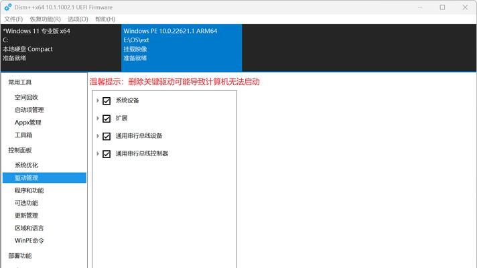The height and width of the screenshot is (268, 477).
Task: Click the 常用工具 section header
Action: coord(20,82)
